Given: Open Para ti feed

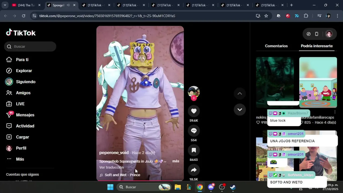Looking at the screenshot, I should (22, 60).
